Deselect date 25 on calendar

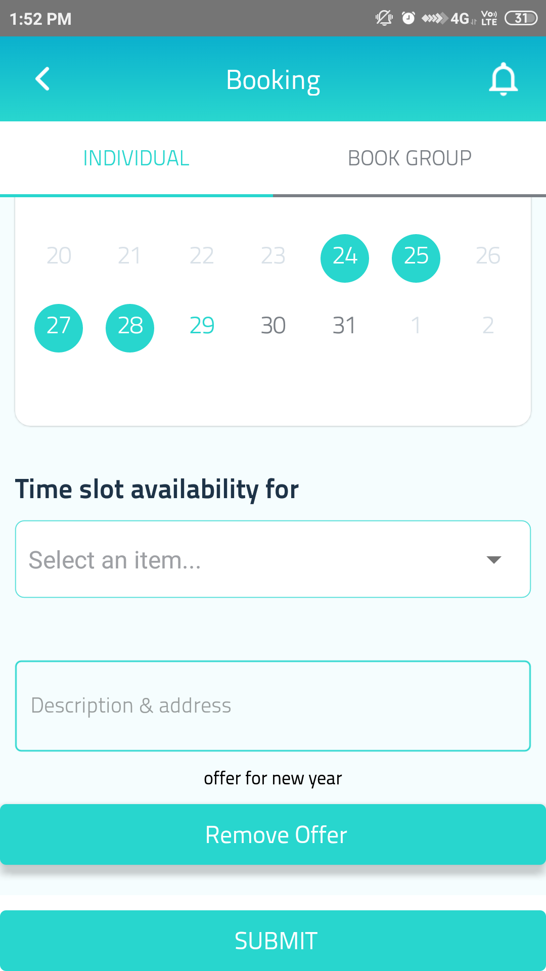click(x=416, y=258)
